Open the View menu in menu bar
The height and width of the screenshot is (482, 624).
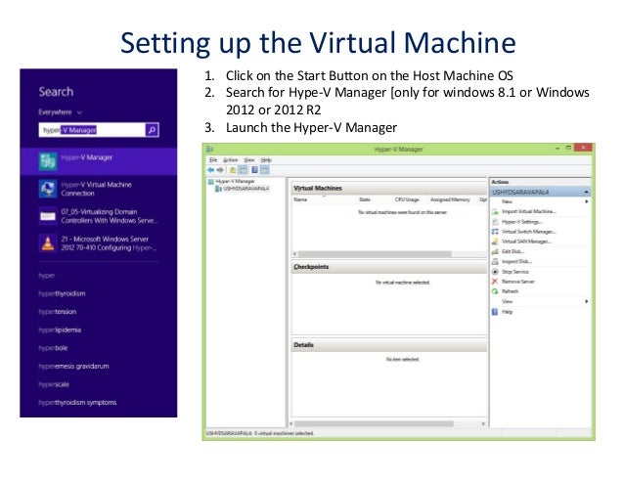[x=249, y=160]
